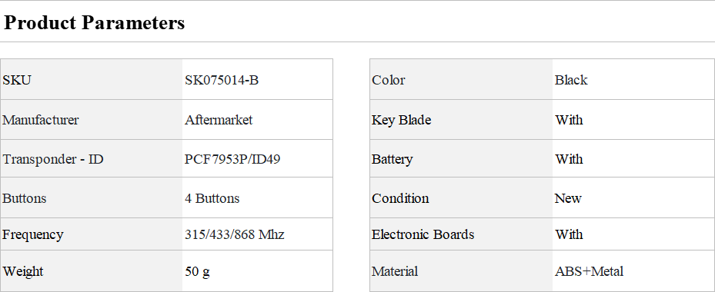
Task: Click the Key Blade label
Action: point(401,120)
